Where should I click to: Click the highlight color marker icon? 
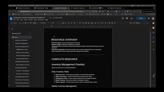click(80, 23)
